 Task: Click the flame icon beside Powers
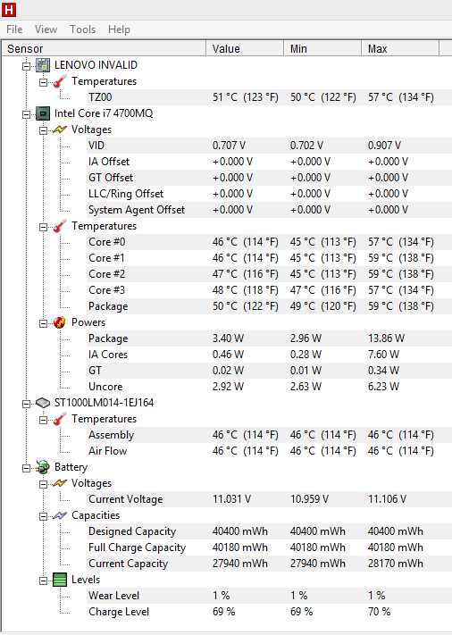click(x=60, y=322)
